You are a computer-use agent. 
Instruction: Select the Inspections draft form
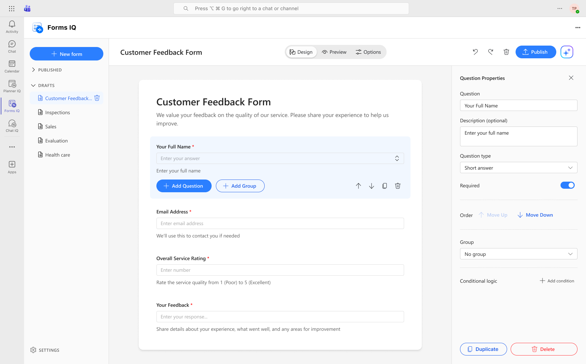(x=58, y=112)
